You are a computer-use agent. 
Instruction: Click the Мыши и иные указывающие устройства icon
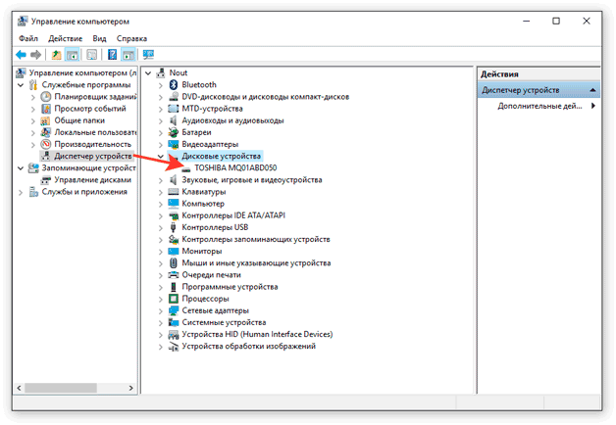174,263
